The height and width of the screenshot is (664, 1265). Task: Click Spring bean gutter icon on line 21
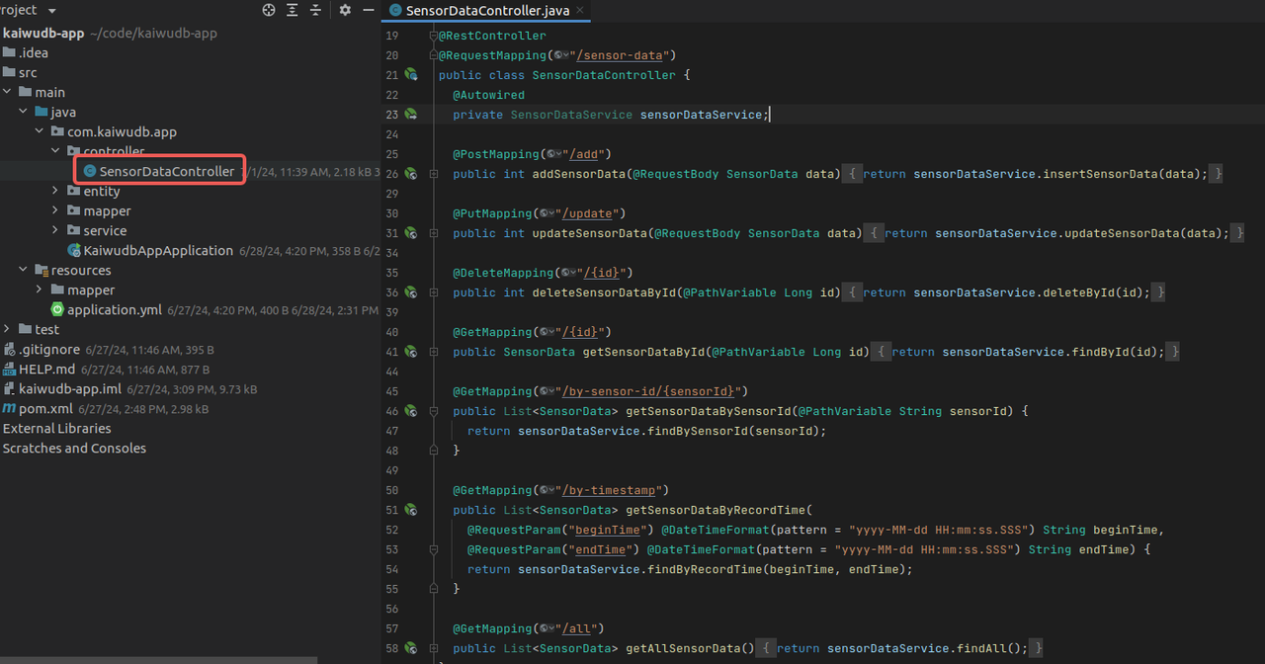tap(410, 75)
